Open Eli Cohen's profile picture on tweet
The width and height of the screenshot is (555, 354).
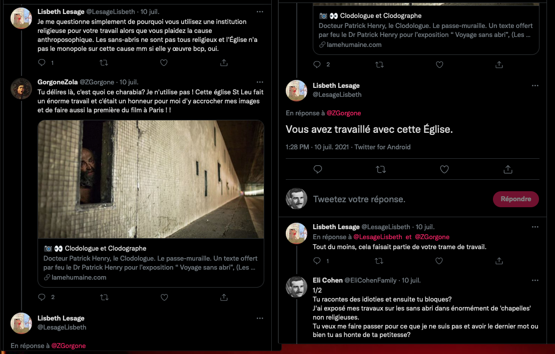296,287
